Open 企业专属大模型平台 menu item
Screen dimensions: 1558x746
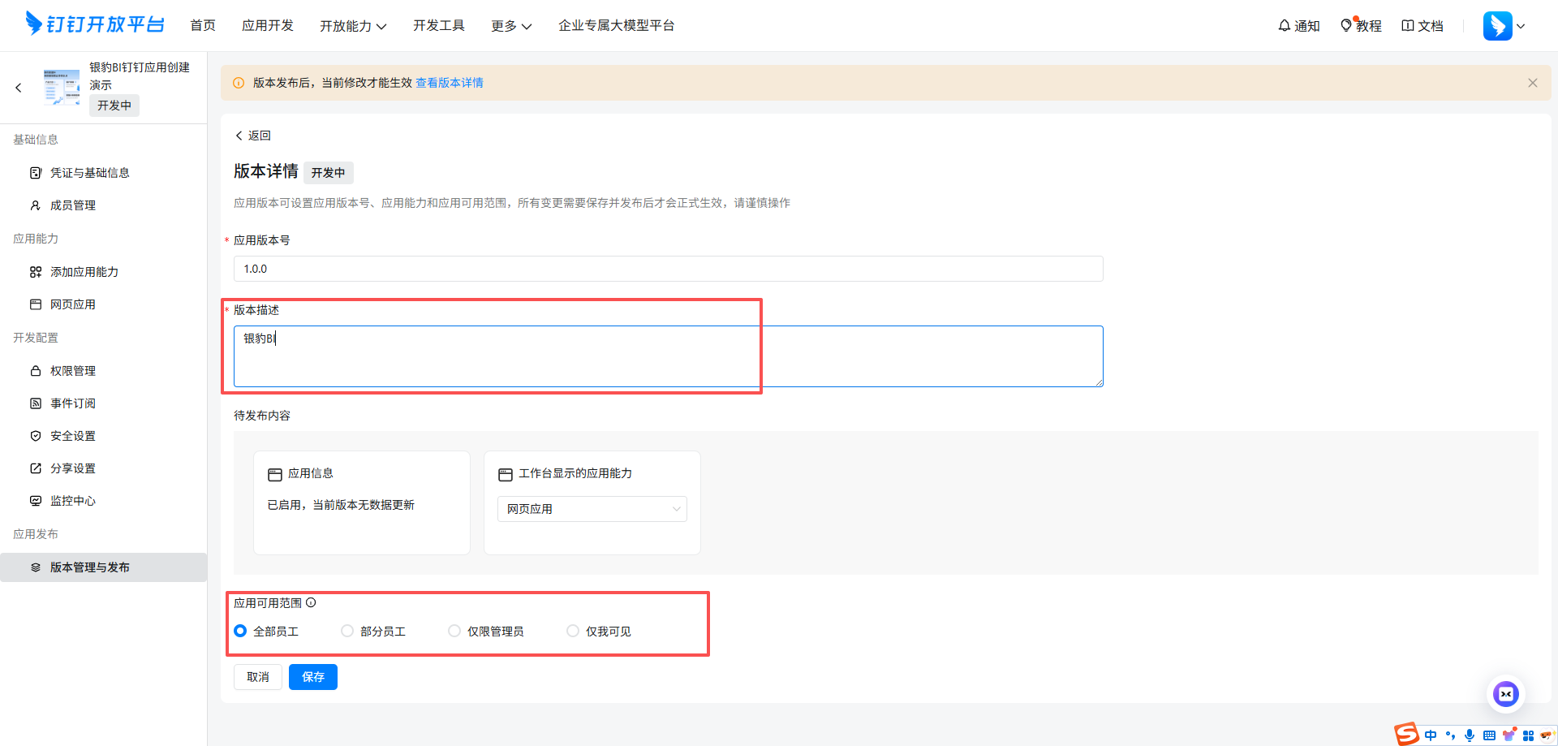[x=617, y=25]
